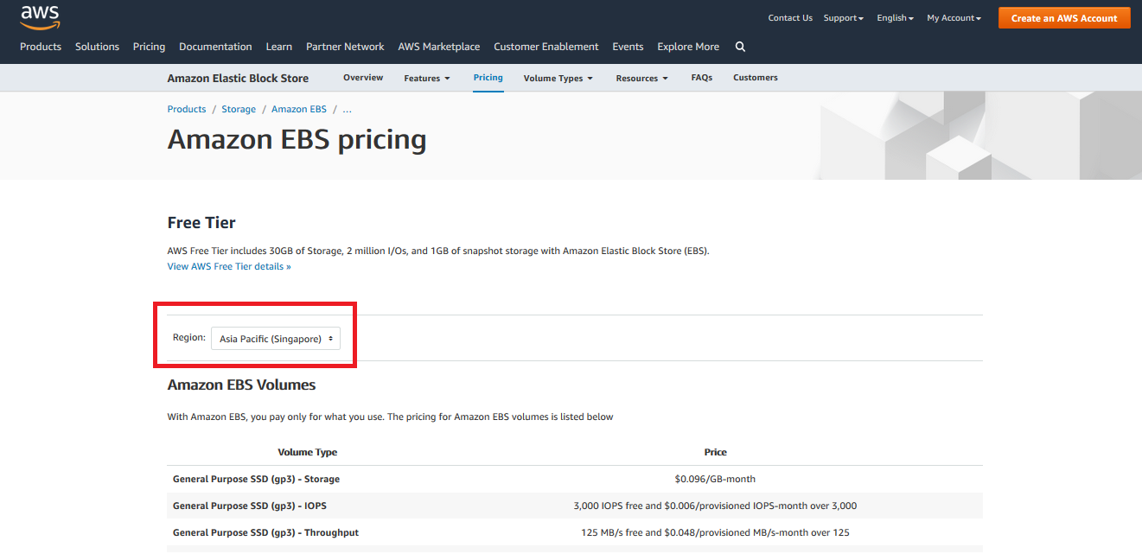Open the Products menu
1142x560 pixels.
41,47
